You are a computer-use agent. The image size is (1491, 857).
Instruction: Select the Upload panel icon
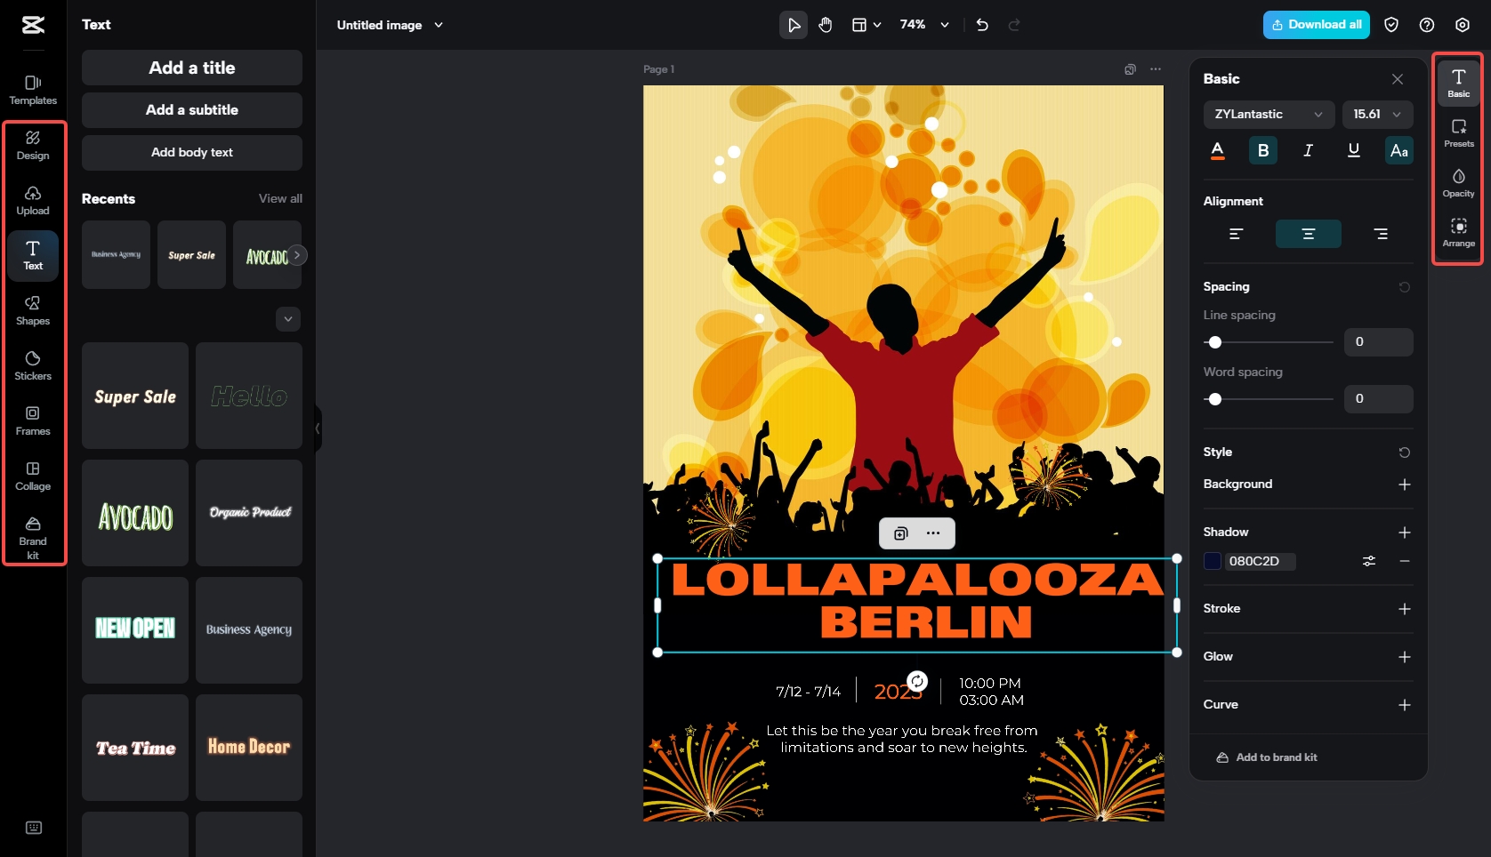click(x=33, y=201)
